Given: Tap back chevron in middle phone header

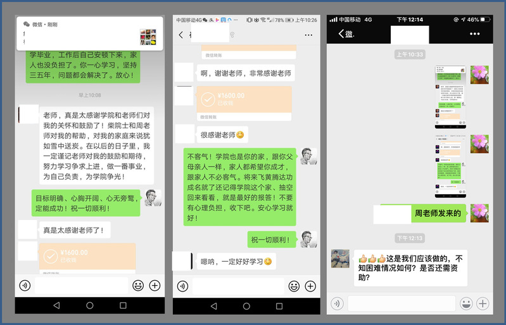Looking at the screenshot, I should [181, 35].
